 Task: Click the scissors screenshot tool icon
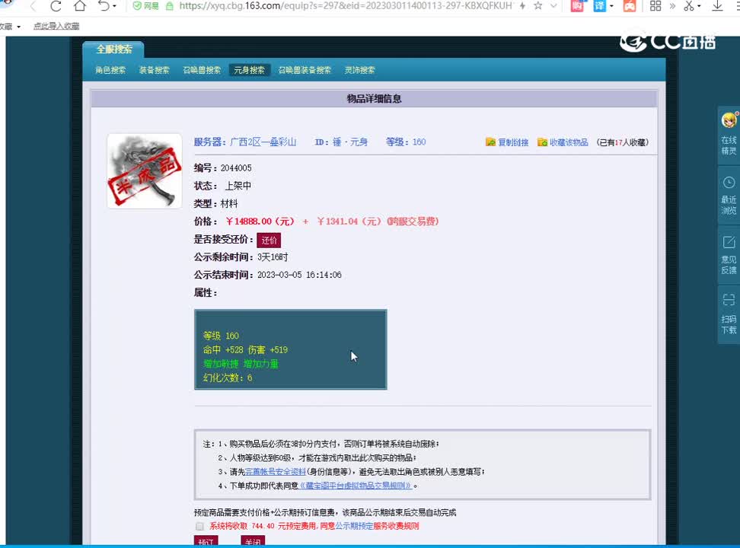tap(689, 6)
